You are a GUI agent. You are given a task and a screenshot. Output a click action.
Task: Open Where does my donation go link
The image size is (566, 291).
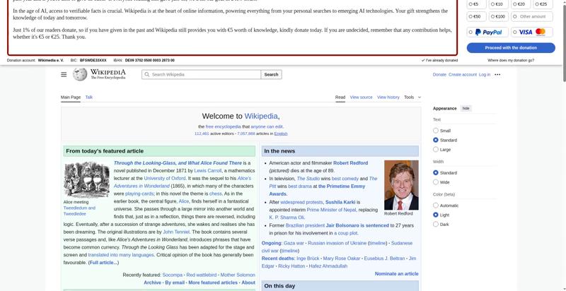pyautogui.click(x=510, y=61)
